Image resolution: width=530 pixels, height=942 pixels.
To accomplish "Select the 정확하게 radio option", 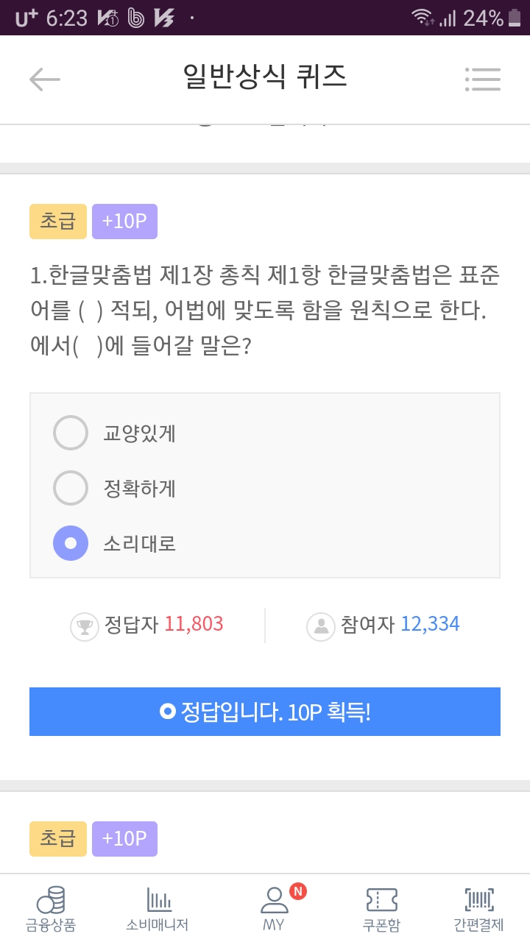I will tap(71, 488).
